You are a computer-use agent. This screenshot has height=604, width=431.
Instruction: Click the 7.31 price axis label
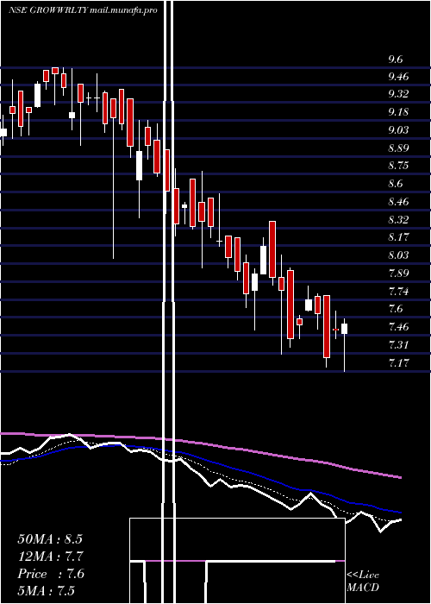coord(398,344)
